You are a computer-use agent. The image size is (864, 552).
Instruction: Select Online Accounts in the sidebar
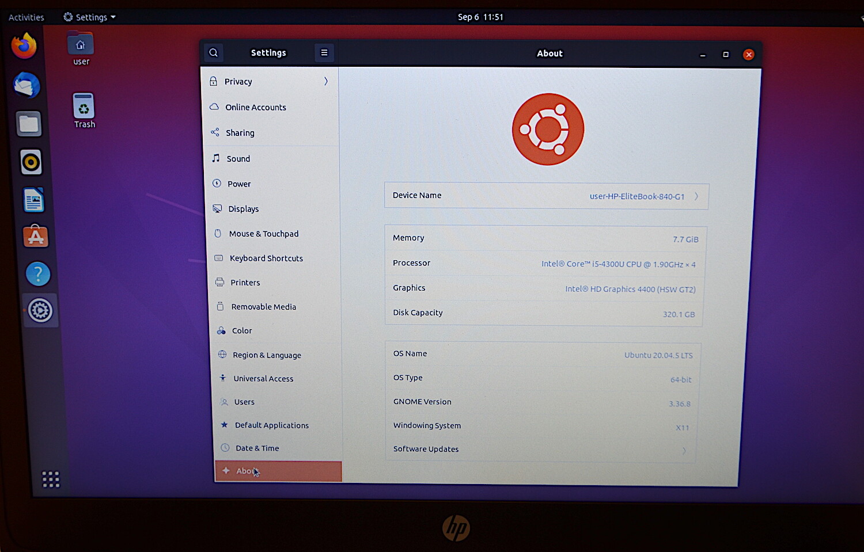[270, 107]
